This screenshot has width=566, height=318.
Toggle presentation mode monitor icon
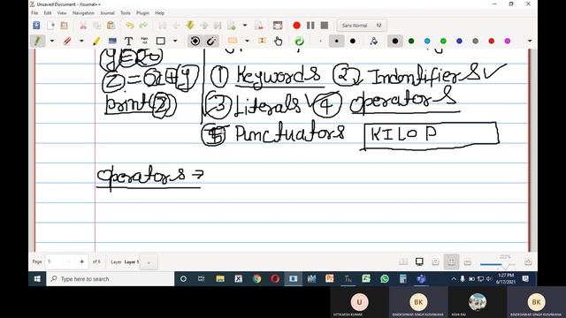point(419,261)
